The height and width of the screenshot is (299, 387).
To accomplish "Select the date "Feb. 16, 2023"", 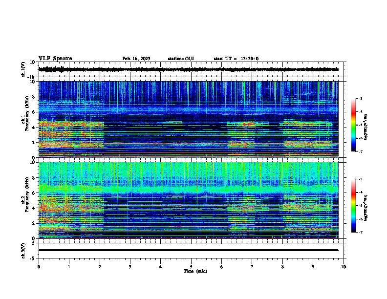I will [136, 59].
